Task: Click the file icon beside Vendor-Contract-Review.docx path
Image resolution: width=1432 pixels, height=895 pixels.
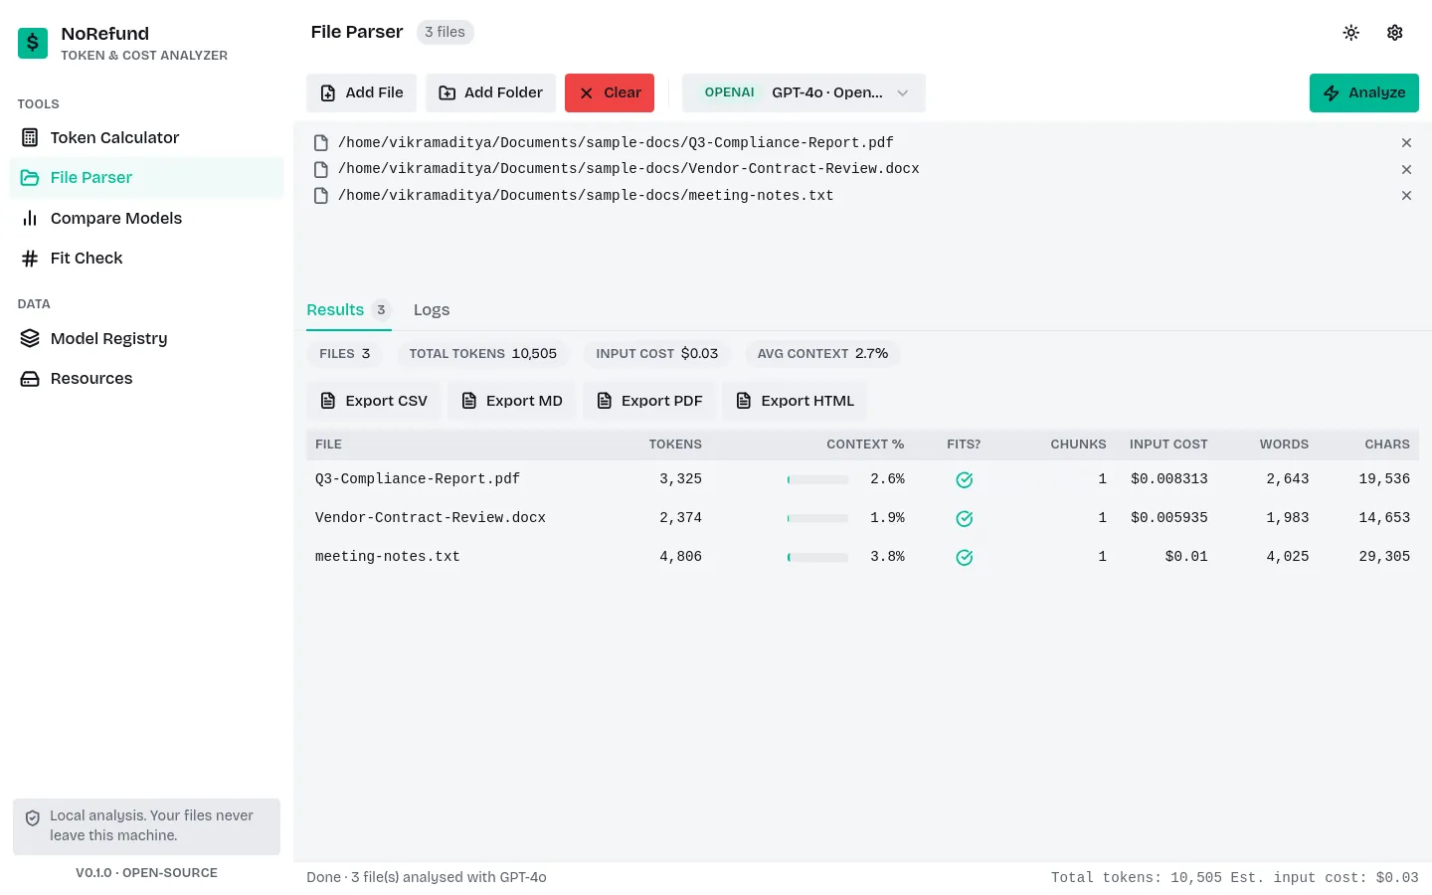Action: [321, 169]
